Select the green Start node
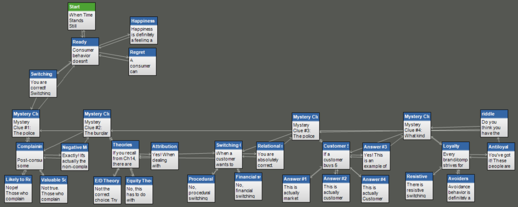This screenshot has width=518, height=207. pyautogui.click(x=81, y=16)
